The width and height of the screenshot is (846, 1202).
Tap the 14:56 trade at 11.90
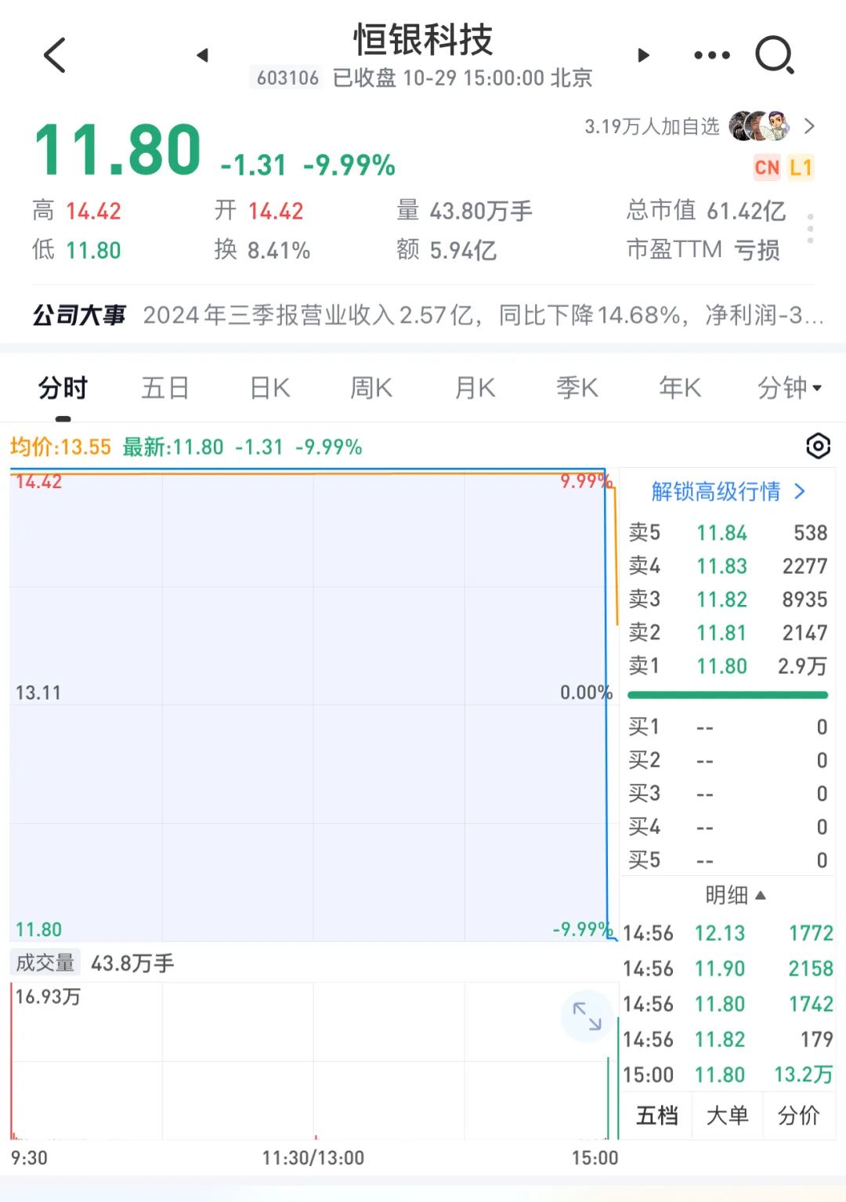pos(728,968)
